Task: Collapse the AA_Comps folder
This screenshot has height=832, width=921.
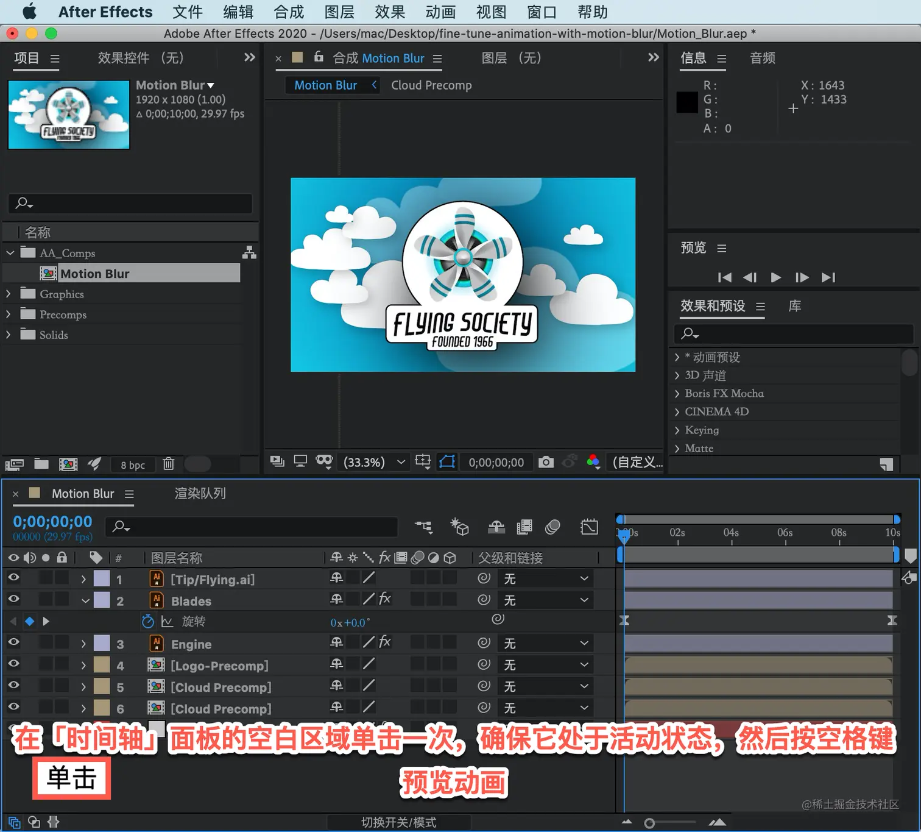Action: 10,252
